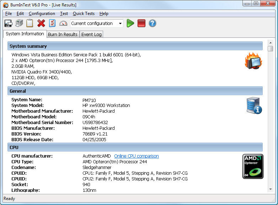
Task: Open the Edit menu
Action: (20, 14)
